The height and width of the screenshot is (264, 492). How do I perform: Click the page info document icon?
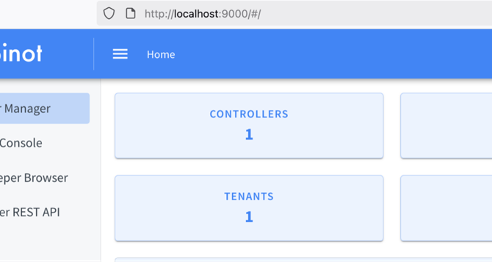[x=131, y=13]
